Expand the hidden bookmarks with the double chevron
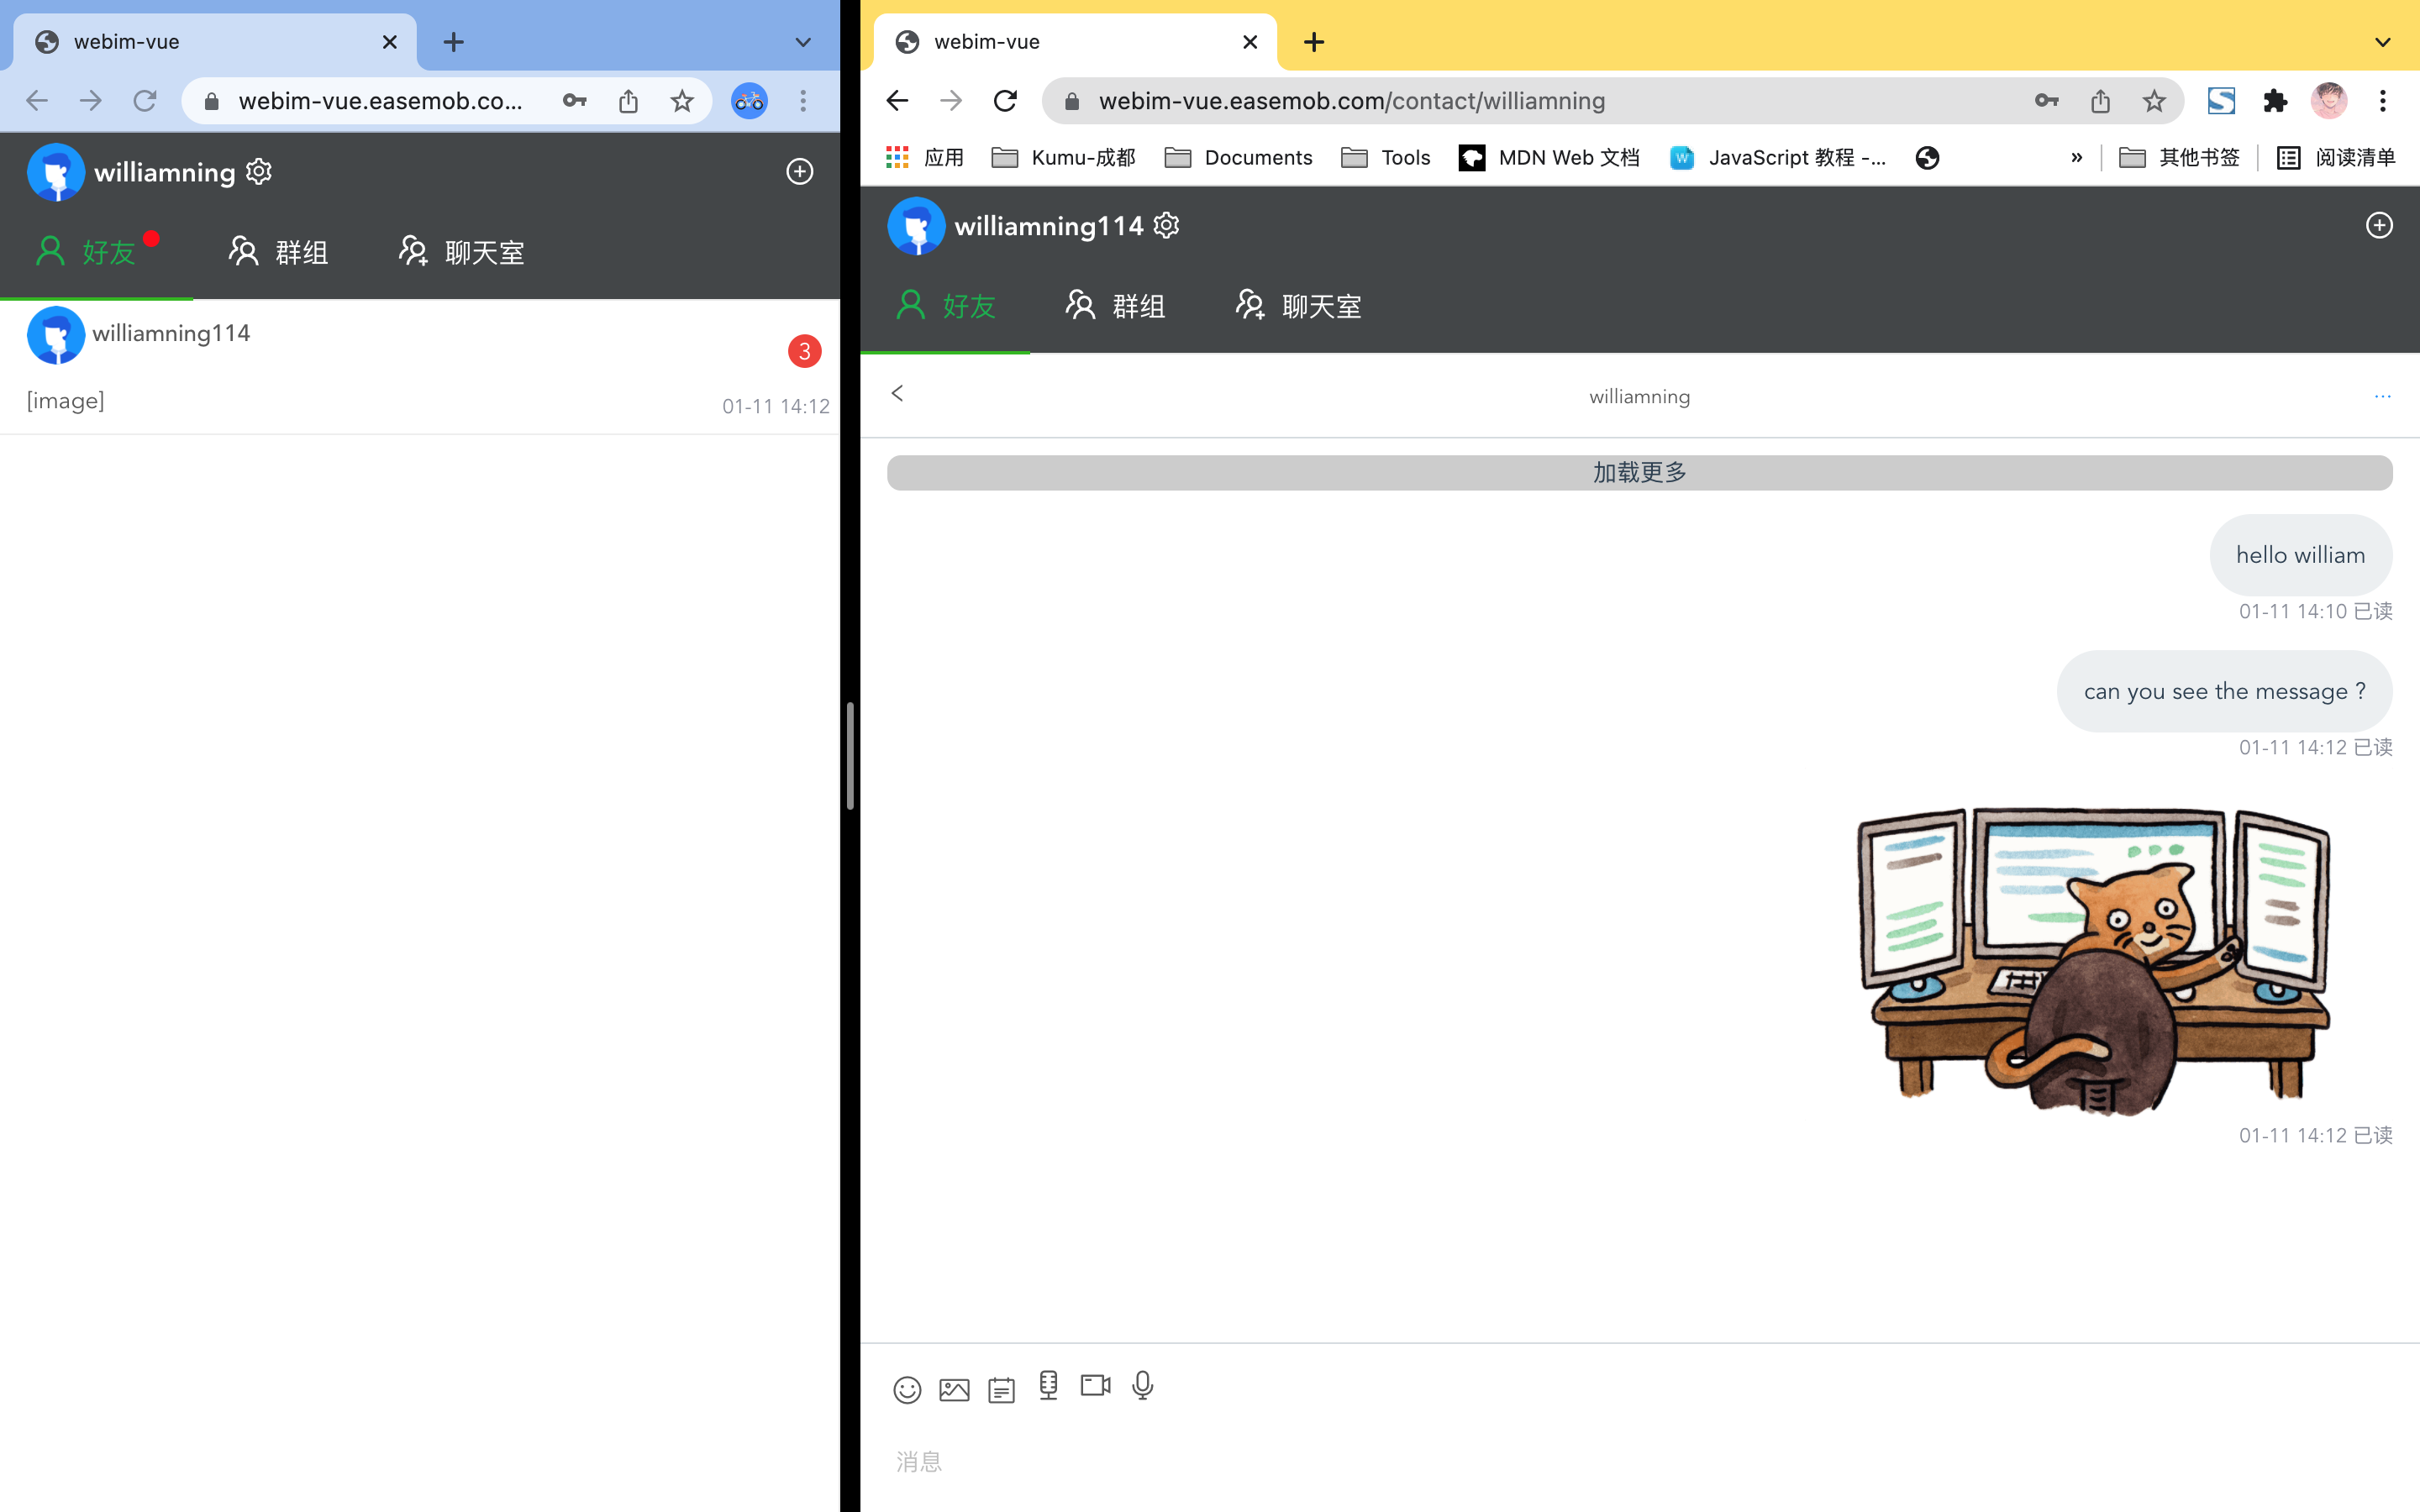The width and height of the screenshot is (2420, 1512). [x=2077, y=157]
